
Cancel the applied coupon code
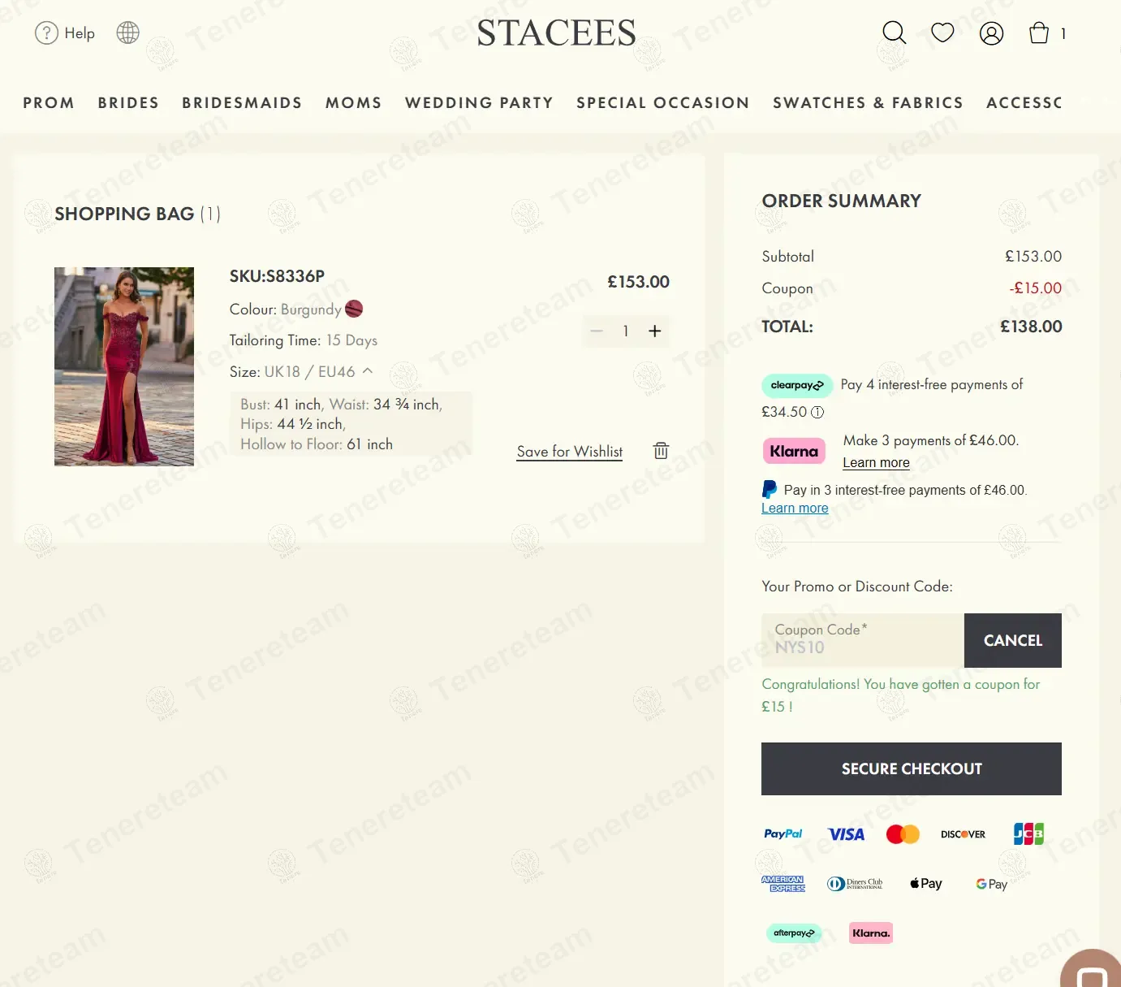[1012, 640]
